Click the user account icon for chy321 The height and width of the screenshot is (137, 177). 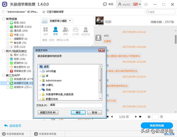120,4
